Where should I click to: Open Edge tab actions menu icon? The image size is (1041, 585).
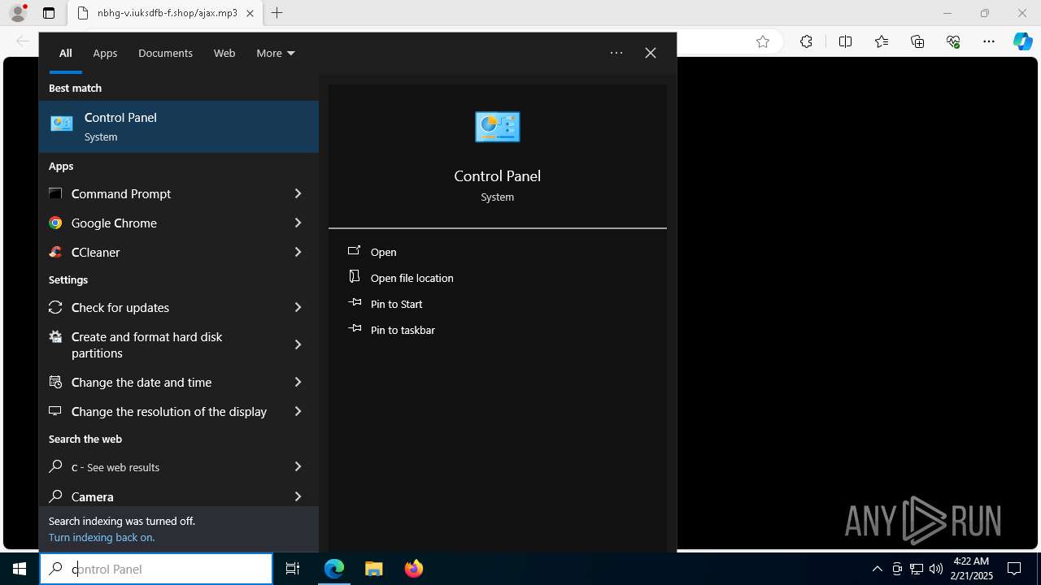tap(49, 13)
